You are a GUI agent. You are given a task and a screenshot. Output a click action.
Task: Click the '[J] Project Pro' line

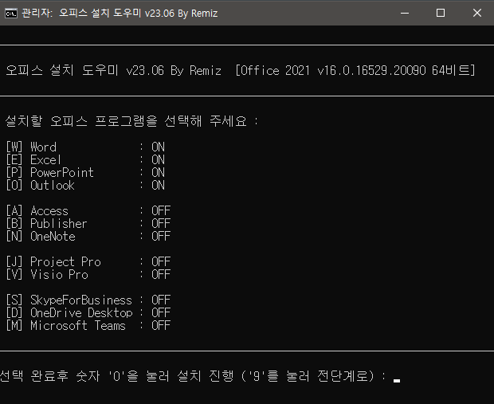pyautogui.click(x=88, y=261)
